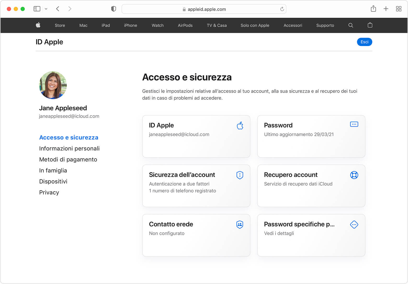
Task: Open the iPhone menu
Action: click(x=131, y=25)
